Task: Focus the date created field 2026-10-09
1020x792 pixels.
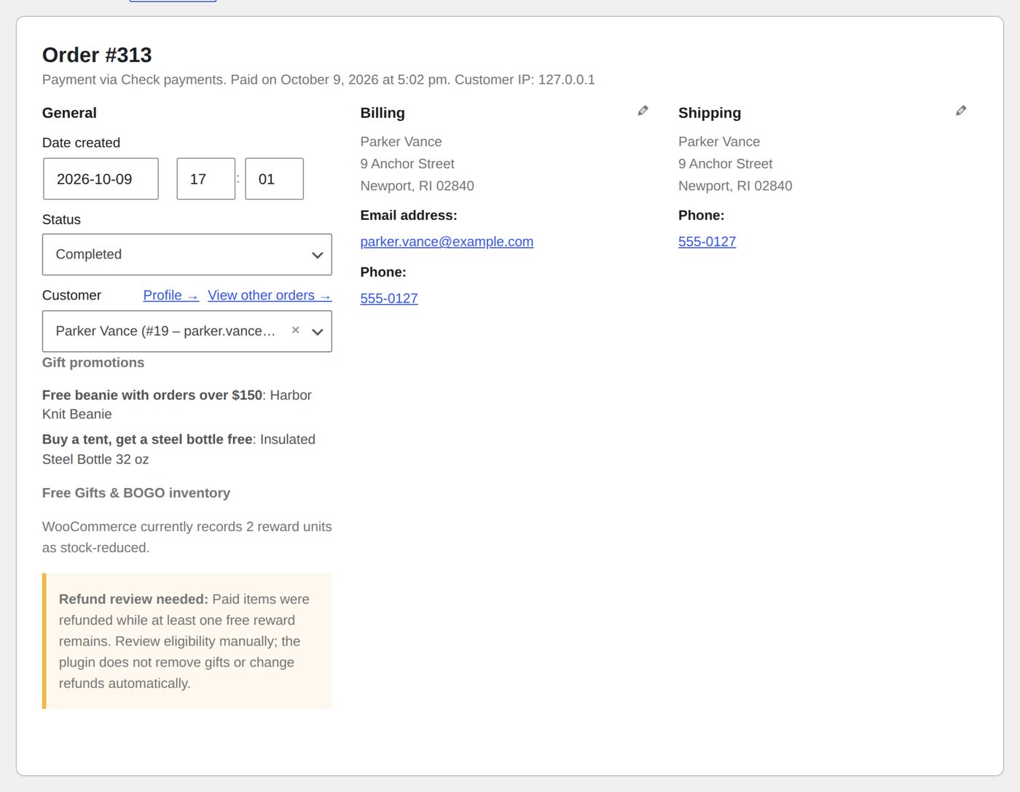Action: [x=101, y=179]
